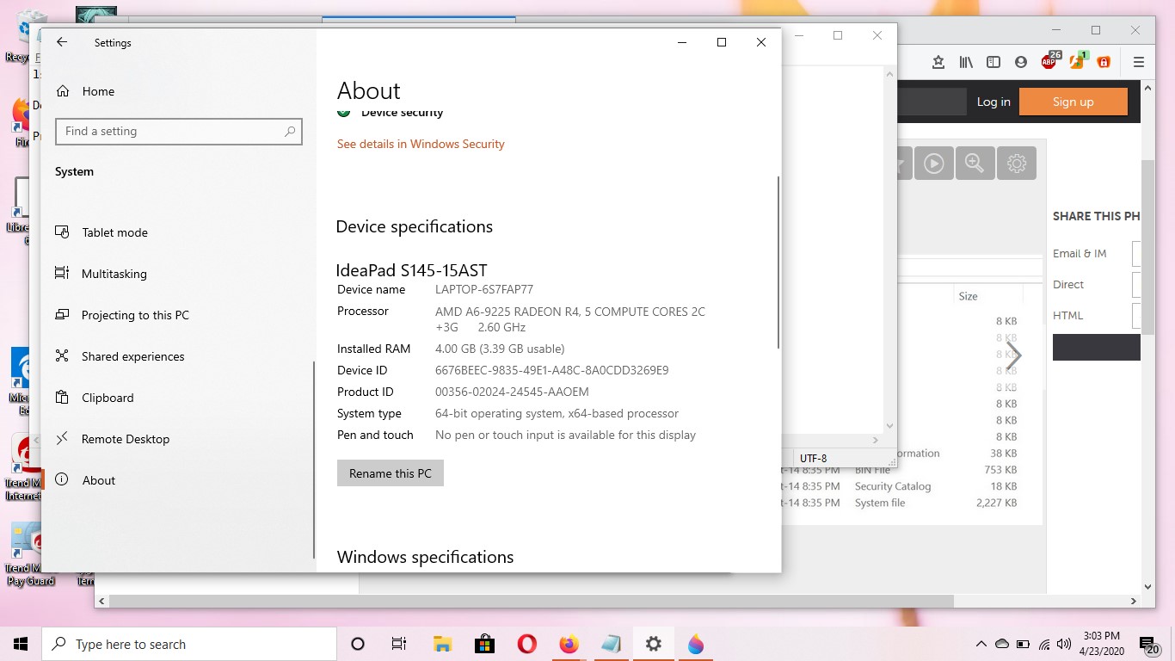Click Installed RAM value 4.00 GB
The image size is (1175, 661).
pos(500,349)
